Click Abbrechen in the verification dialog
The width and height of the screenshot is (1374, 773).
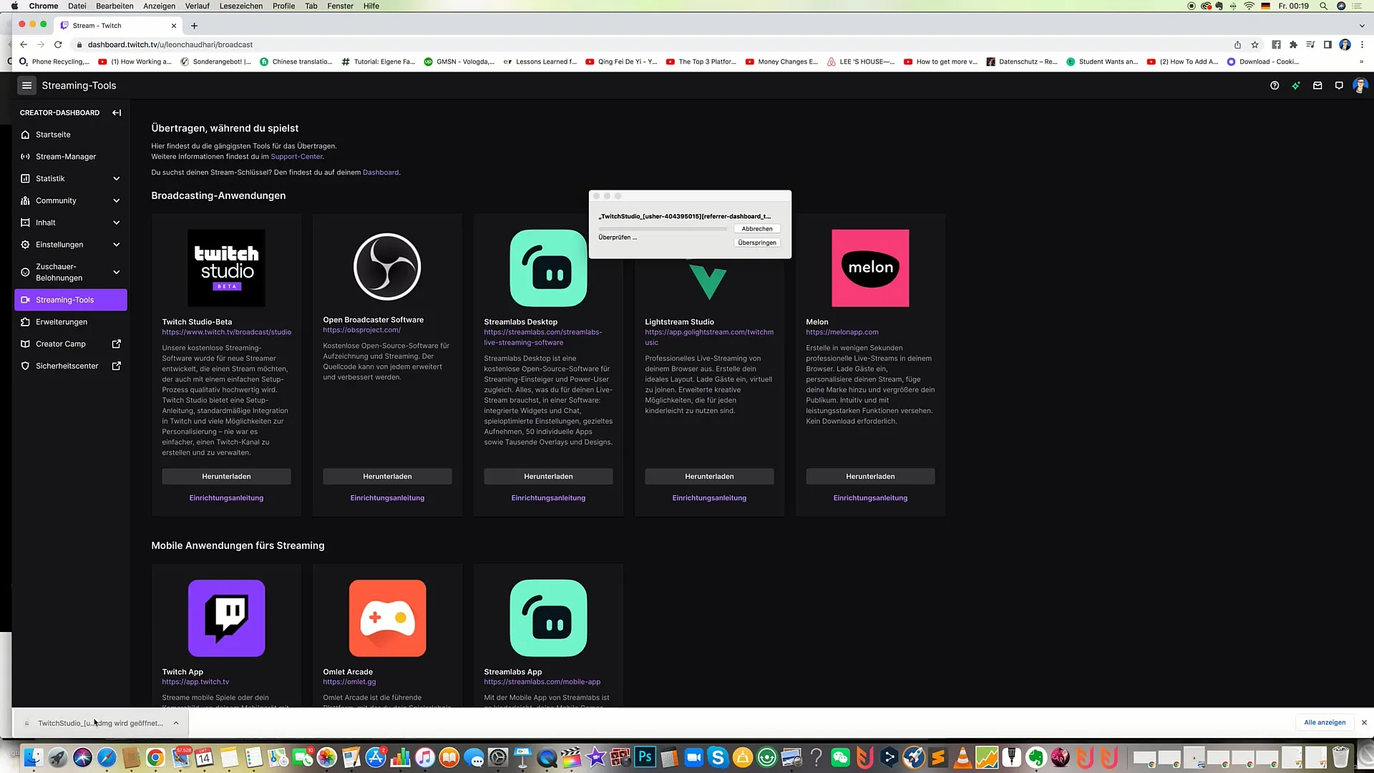point(756,229)
